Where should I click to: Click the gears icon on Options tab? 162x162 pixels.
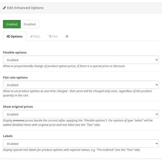point(8,36)
